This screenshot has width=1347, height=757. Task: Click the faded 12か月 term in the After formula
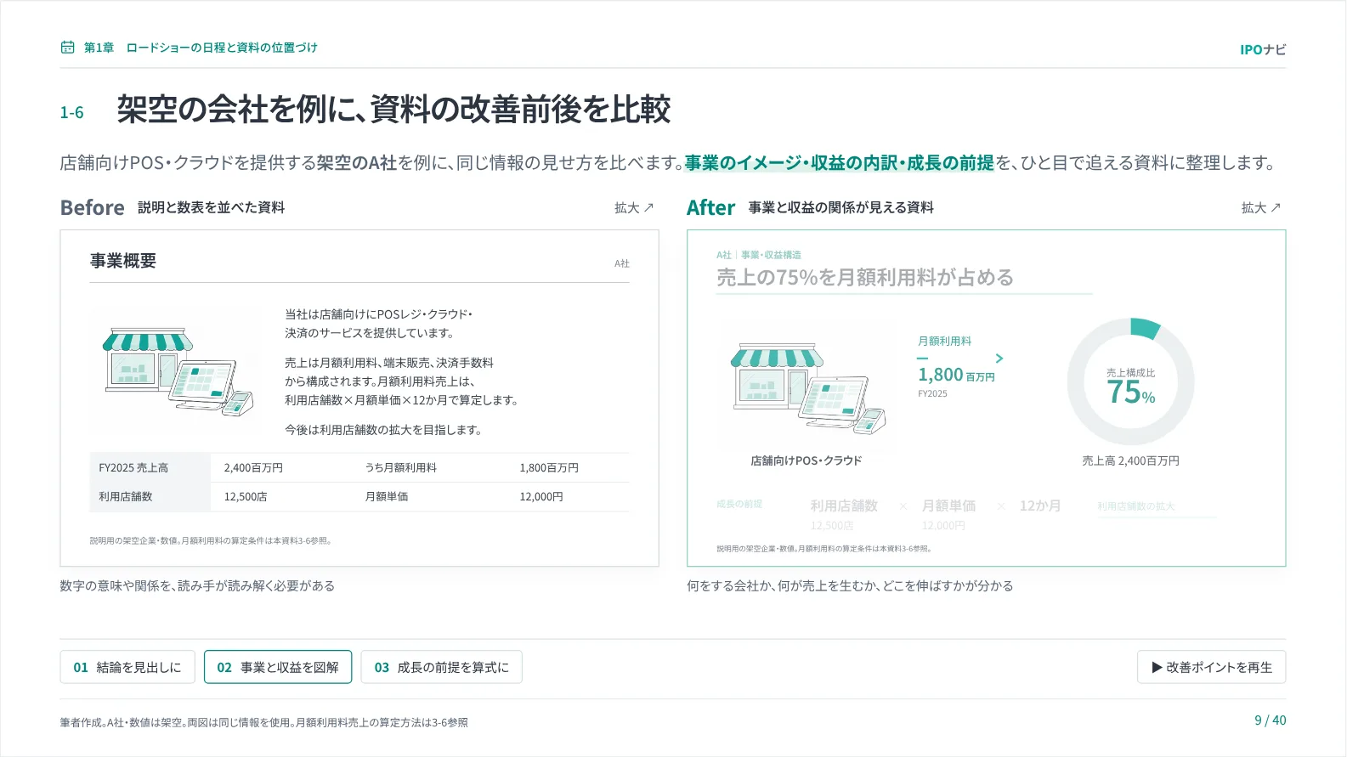pos(1040,506)
